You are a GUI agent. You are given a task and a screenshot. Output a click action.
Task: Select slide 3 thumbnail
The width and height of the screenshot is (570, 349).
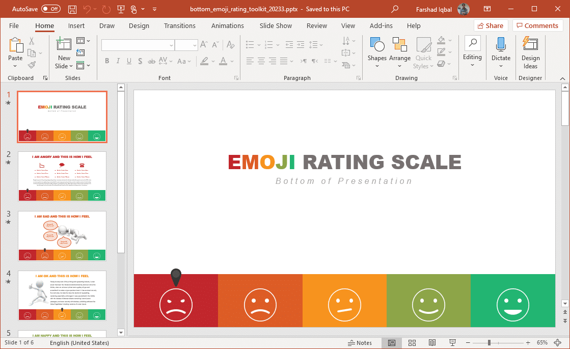pos(62,236)
